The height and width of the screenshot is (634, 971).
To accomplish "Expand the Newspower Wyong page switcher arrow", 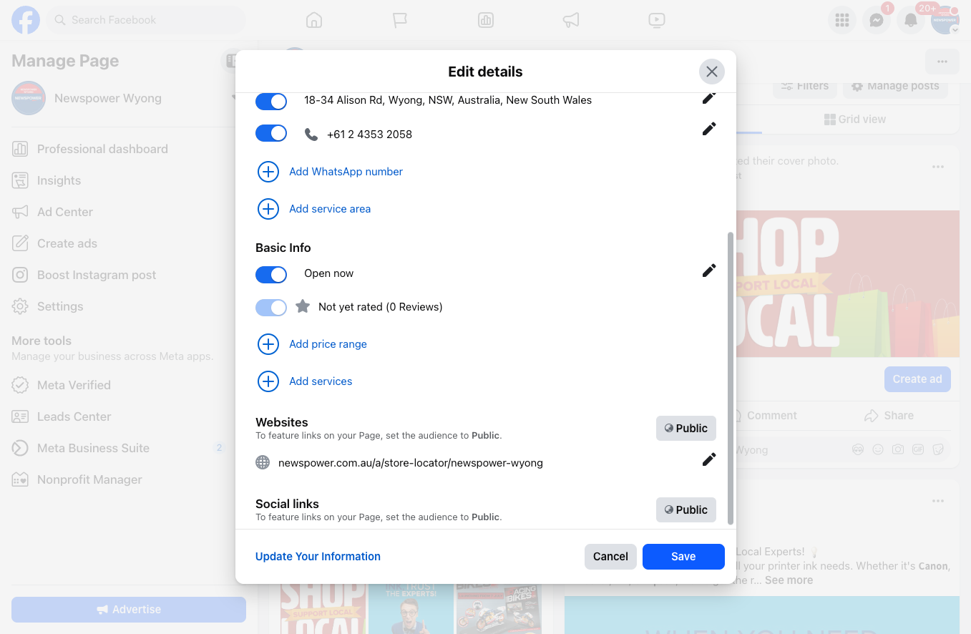I will click(233, 98).
